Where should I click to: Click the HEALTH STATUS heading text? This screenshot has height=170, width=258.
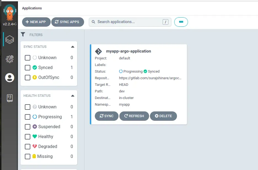pos(37,96)
